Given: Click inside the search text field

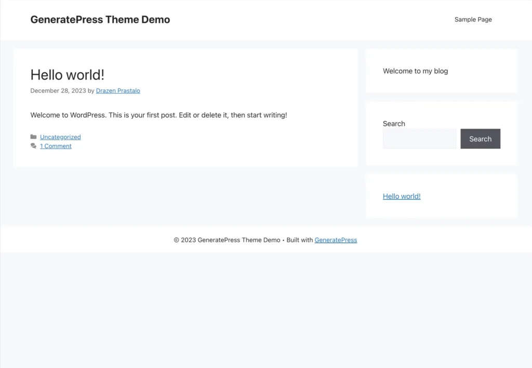Looking at the screenshot, I should click(x=419, y=139).
